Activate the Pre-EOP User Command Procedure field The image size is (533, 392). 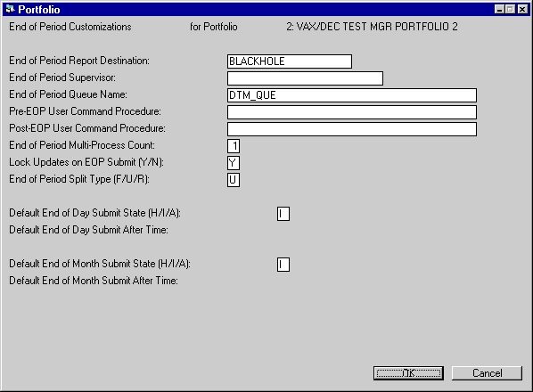(x=352, y=112)
